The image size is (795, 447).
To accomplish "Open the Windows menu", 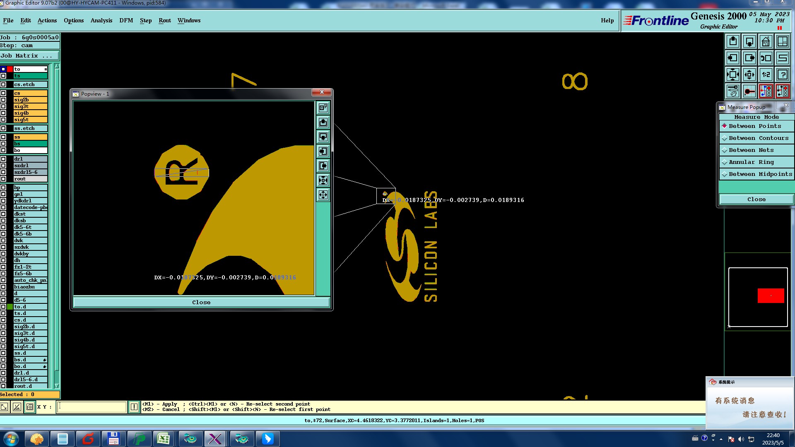I will [x=189, y=20].
